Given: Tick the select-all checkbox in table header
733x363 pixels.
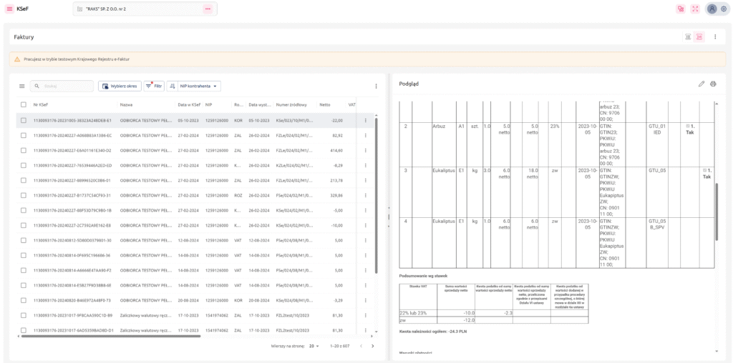Looking at the screenshot, I should tap(24, 104).
